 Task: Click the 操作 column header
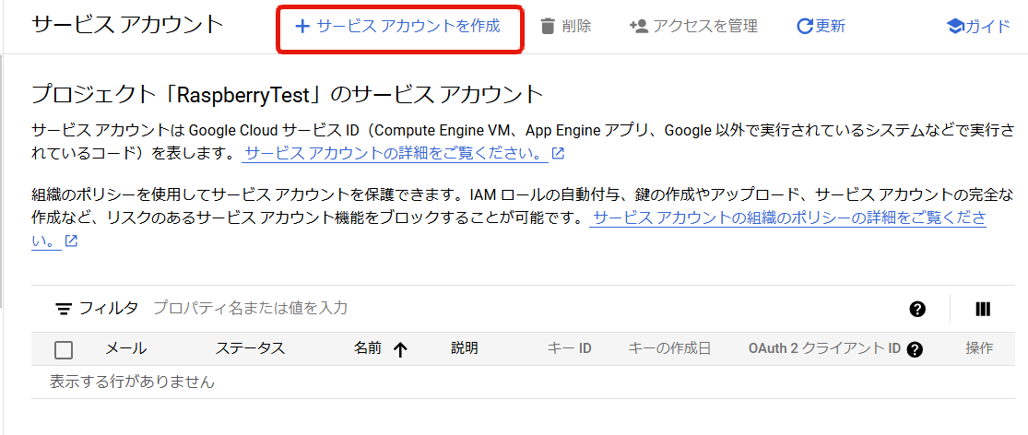[979, 348]
